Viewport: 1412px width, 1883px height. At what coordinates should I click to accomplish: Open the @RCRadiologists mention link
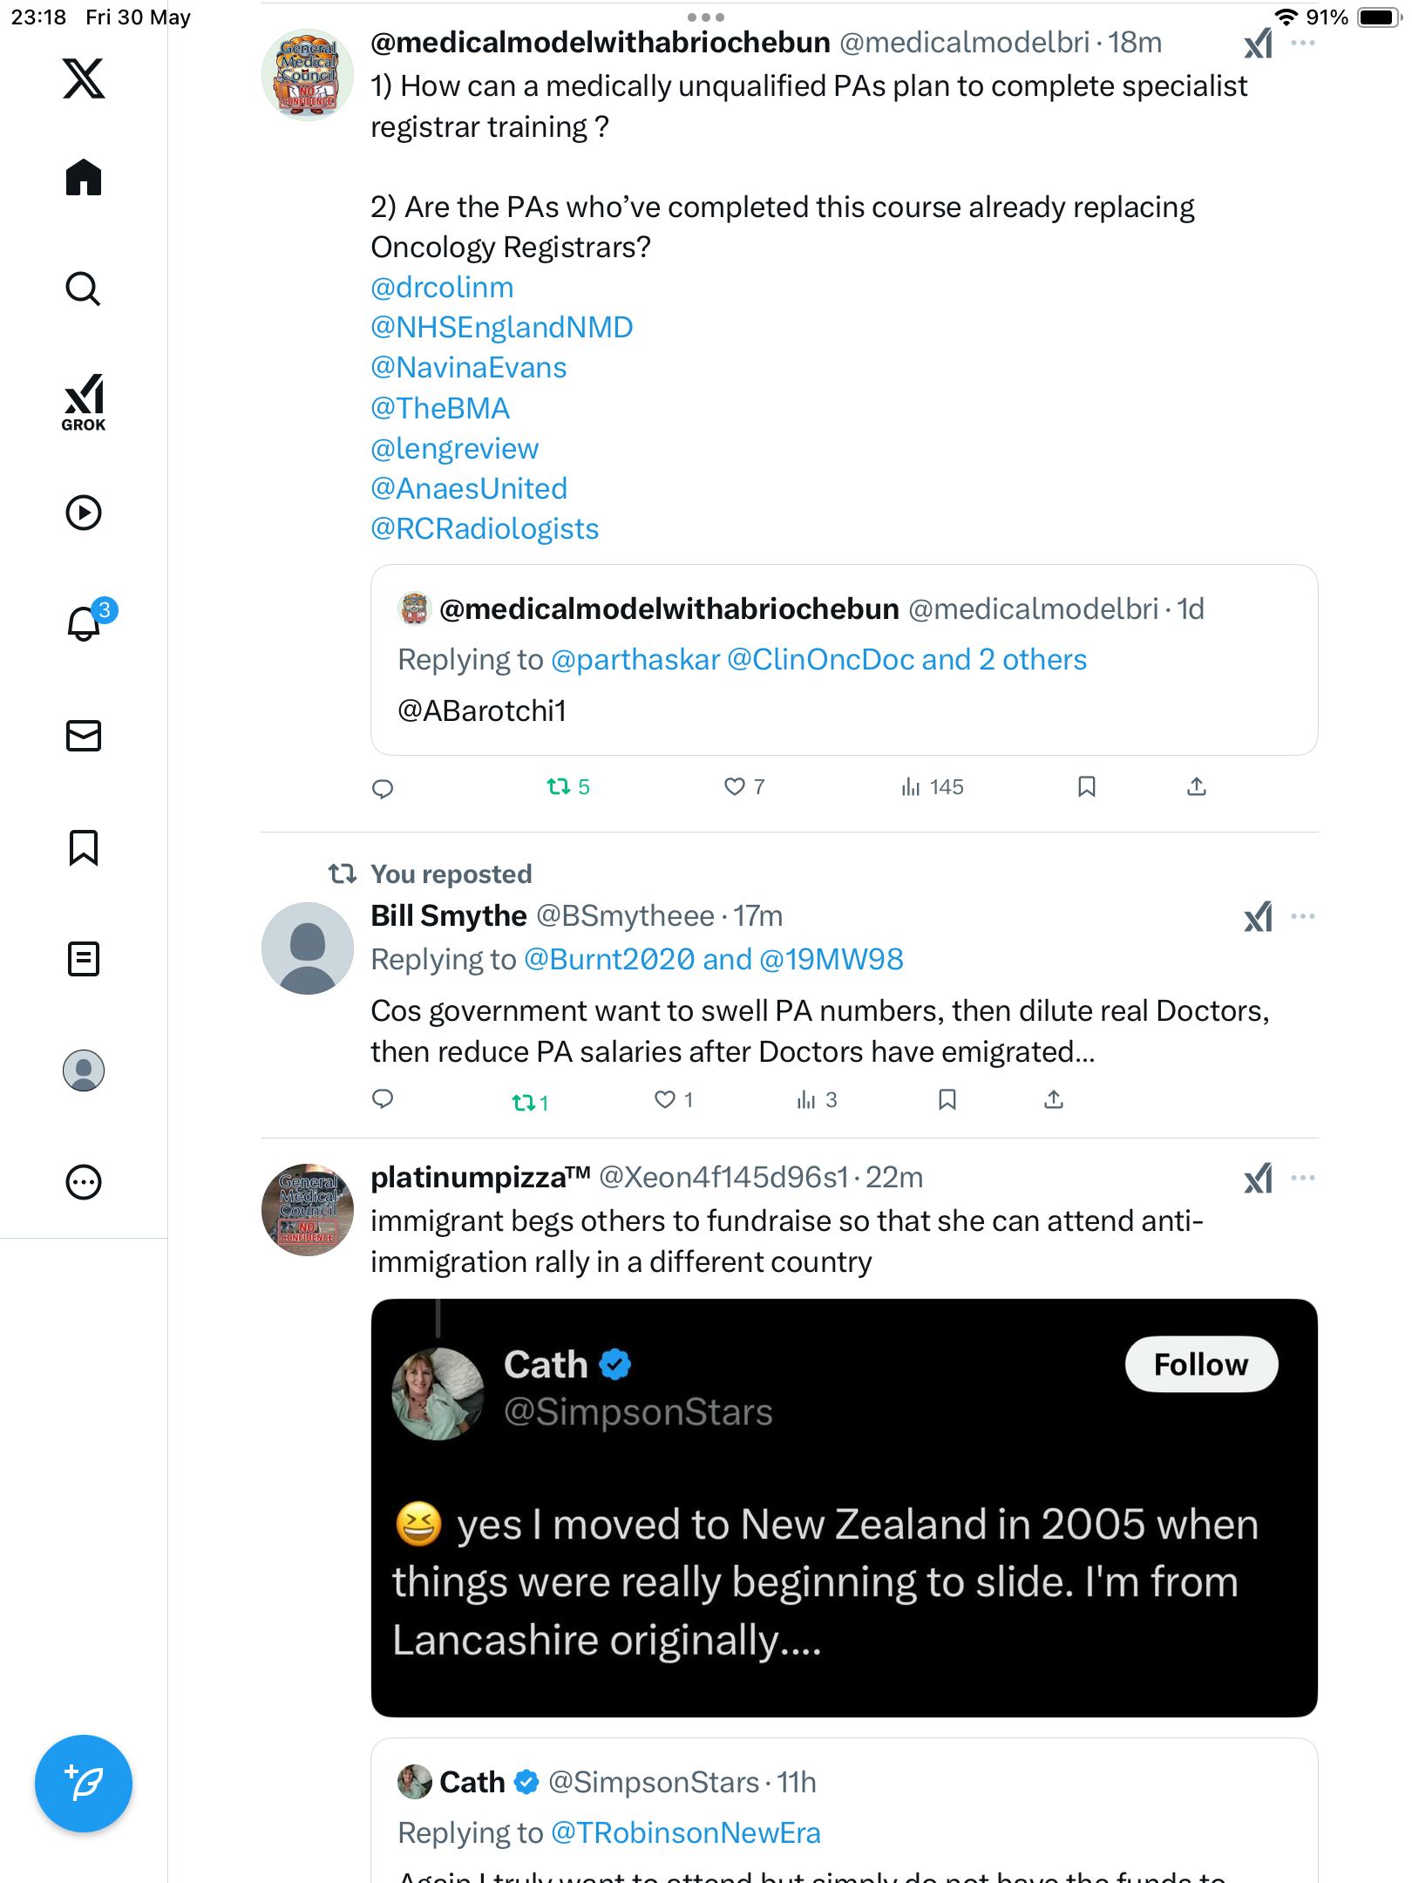pos(485,529)
